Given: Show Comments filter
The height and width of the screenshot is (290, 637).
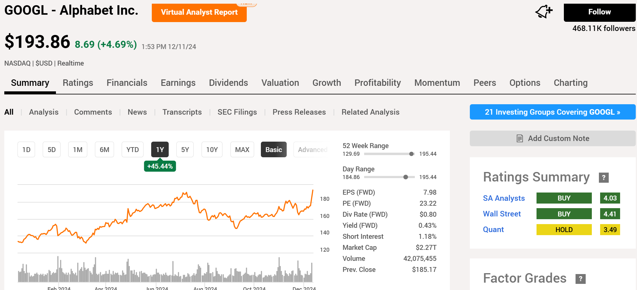Looking at the screenshot, I should pos(93,112).
